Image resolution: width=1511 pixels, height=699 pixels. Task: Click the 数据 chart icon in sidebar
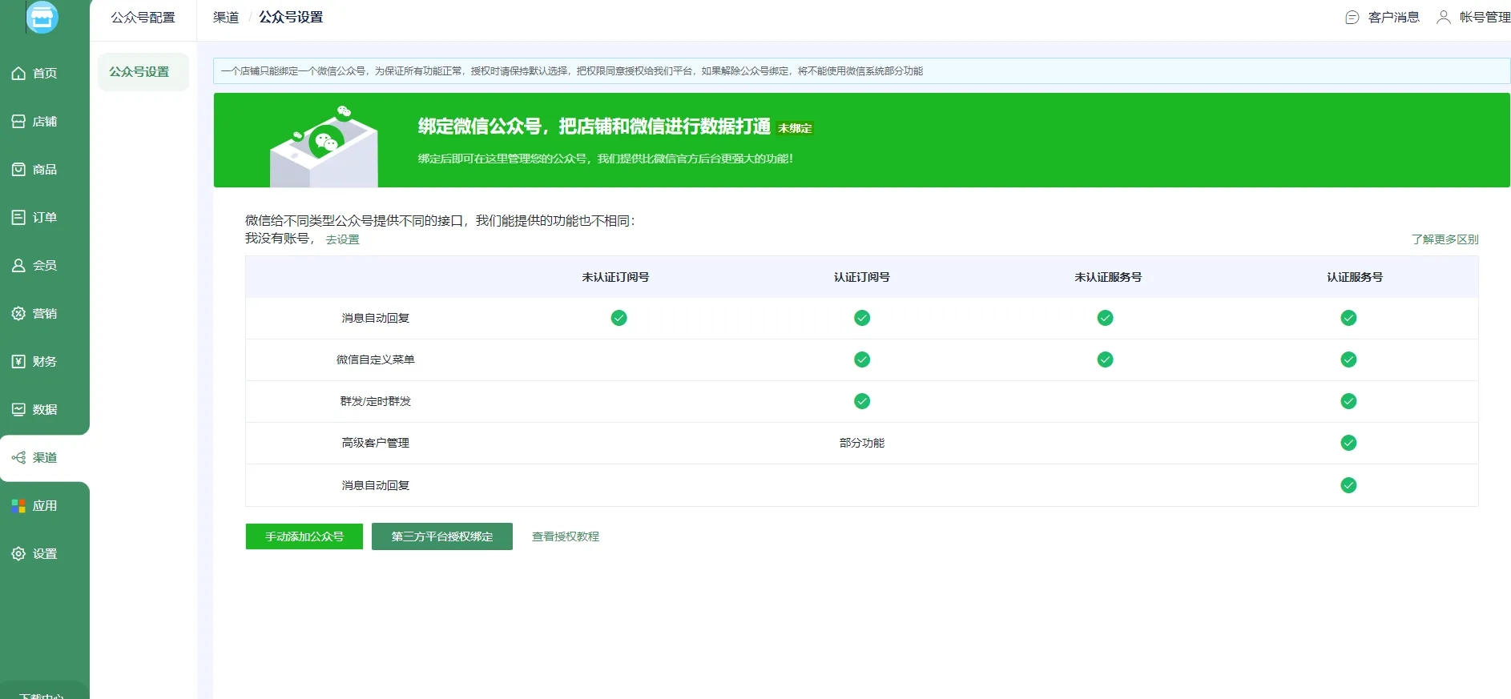click(18, 410)
